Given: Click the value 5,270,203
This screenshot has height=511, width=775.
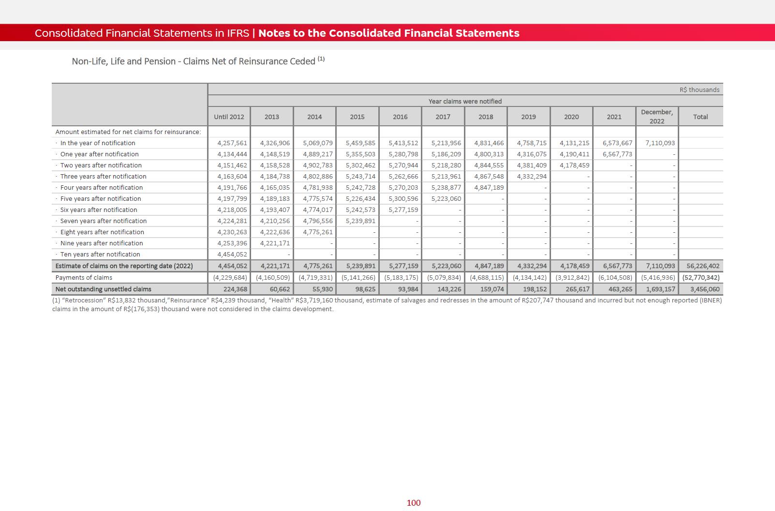Looking at the screenshot, I should click(403, 187).
